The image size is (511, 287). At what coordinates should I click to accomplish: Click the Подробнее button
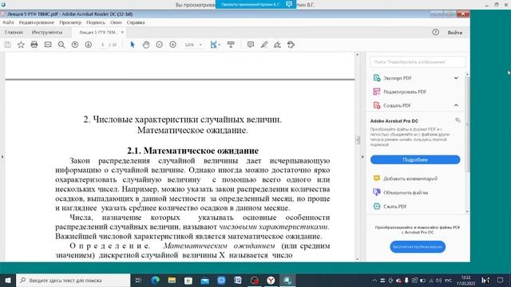click(x=415, y=159)
